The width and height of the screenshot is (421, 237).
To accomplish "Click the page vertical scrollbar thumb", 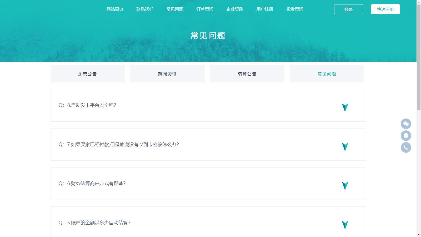I will click(419, 57).
